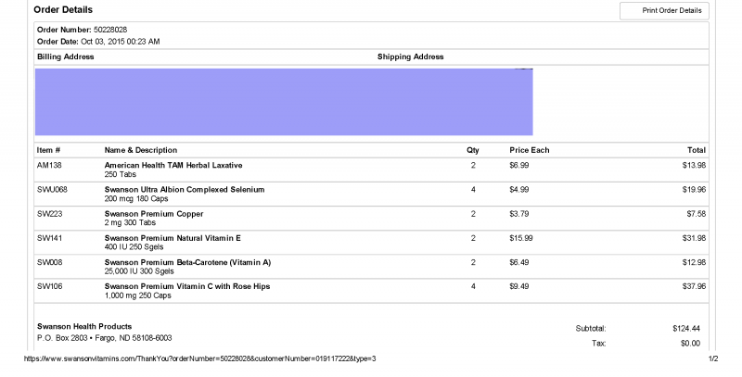
Task: Select item number SW223
Action: coord(49,214)
